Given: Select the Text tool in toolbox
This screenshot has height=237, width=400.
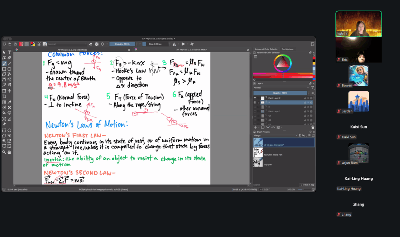Looking at the screenshot, I should [x=9, y=53].
